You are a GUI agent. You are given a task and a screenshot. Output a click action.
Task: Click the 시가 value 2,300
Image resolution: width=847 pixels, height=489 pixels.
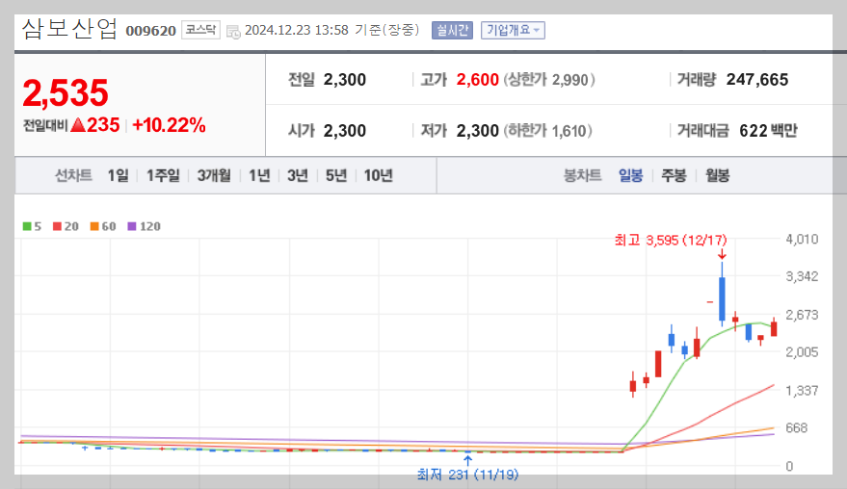[345, 131]
